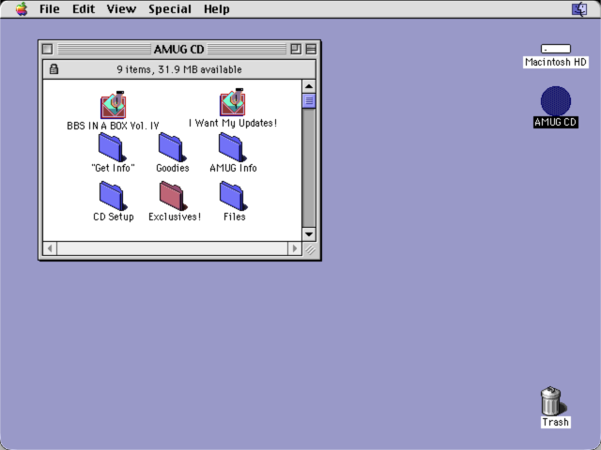The height and width of the screenshot is (450, 601).
Task: Click the vertical scrollbar down arrow
Action: [x=309, y=234]
